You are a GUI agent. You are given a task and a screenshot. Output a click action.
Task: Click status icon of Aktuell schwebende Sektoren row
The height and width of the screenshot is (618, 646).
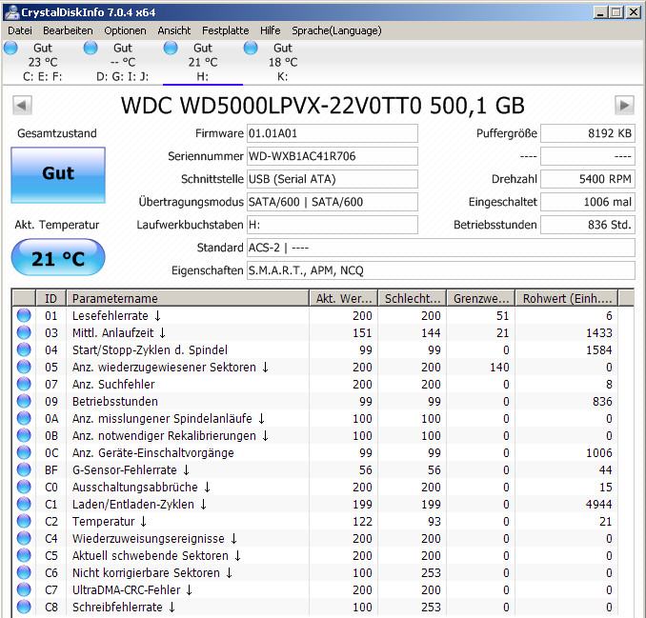[x=24, y=555]
